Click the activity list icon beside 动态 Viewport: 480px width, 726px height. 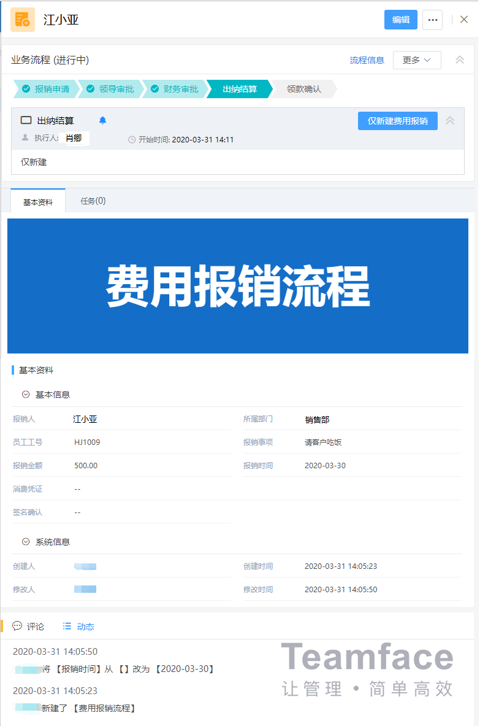click(67, 626)
